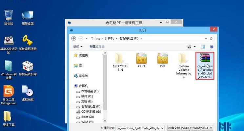Select 家庭组 in navigation pane
Viewport: 244px width, 131px height.
pyautogui.click(x=81, y=76)
